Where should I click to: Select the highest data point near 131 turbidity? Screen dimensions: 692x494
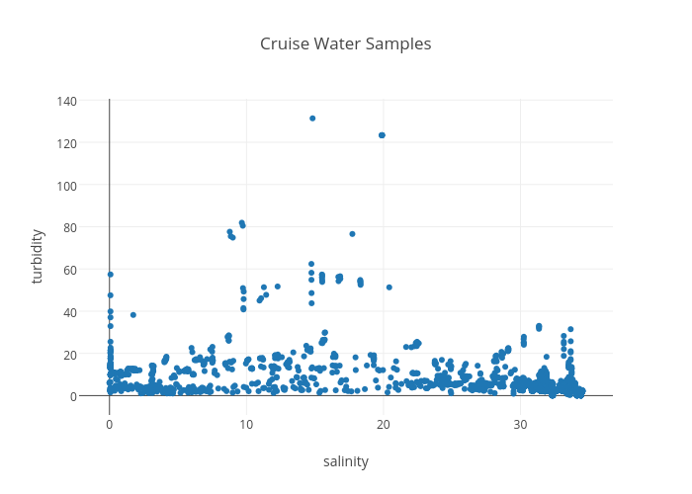coord(312,119)
